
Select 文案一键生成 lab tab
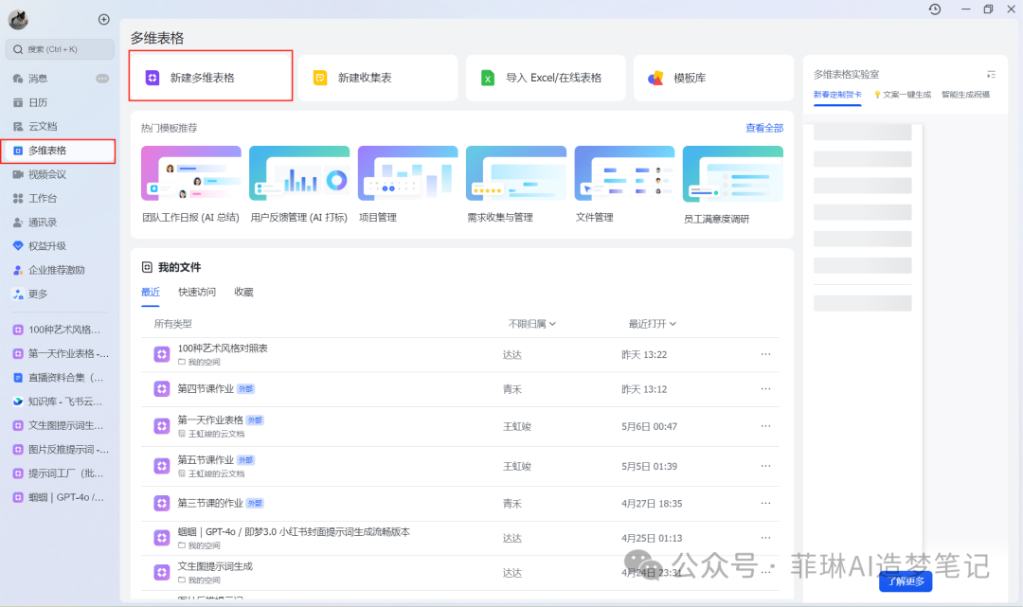[x=903, y=95]
